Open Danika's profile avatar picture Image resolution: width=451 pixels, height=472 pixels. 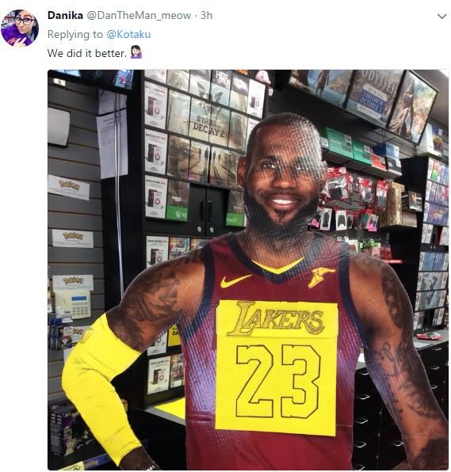(20, 28)
